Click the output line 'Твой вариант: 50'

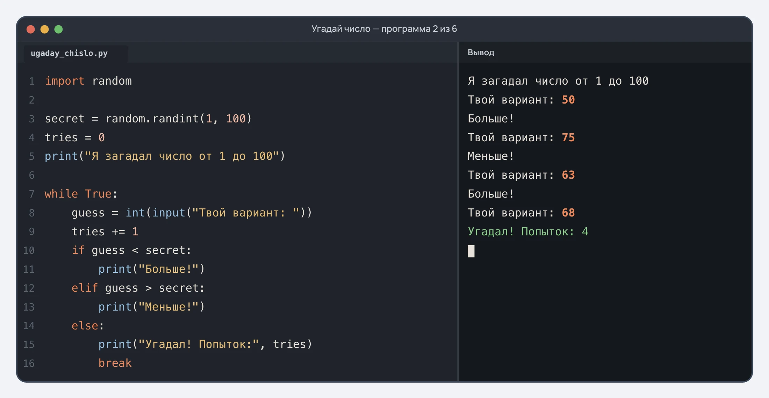pyautogui.click(x=521, y=100)
